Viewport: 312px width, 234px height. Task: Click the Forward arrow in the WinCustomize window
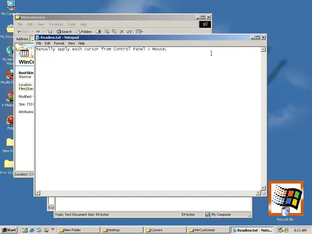click(x=38, y=32)
